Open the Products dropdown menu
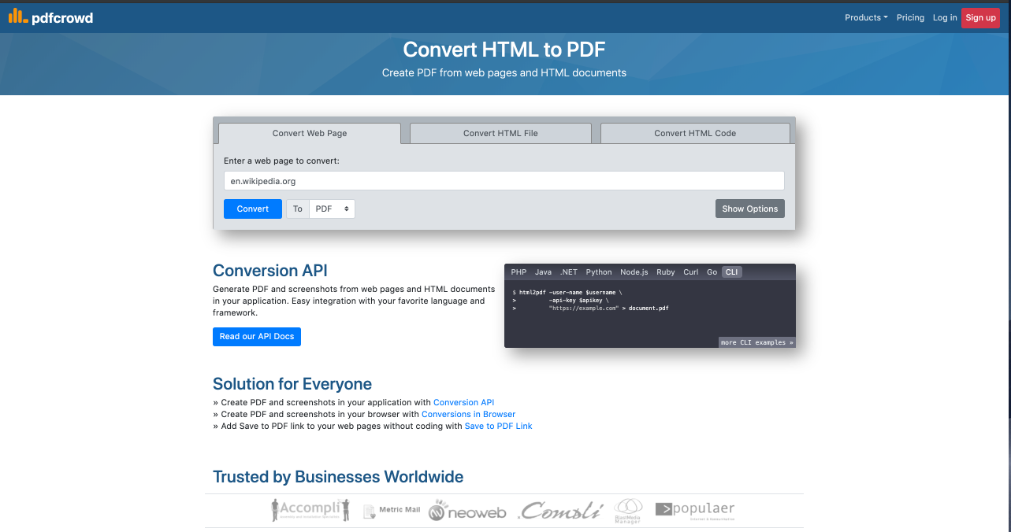Screen dimensions: 1011x532 pos(866,17)
